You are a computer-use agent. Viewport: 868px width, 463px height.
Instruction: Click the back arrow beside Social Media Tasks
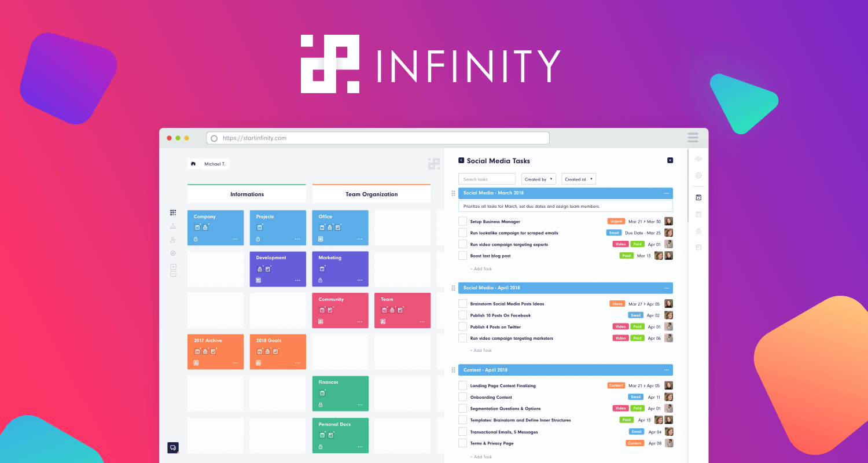tap(461, 160)
